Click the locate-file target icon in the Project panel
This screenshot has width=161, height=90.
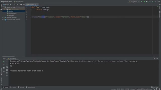pyautogui.click(x=15, y=4)
